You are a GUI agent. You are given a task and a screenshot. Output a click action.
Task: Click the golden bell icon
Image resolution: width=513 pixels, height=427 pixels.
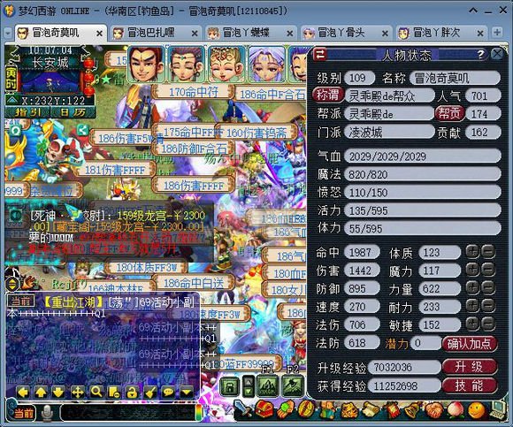pyautogui.click(x=412, y=410)
